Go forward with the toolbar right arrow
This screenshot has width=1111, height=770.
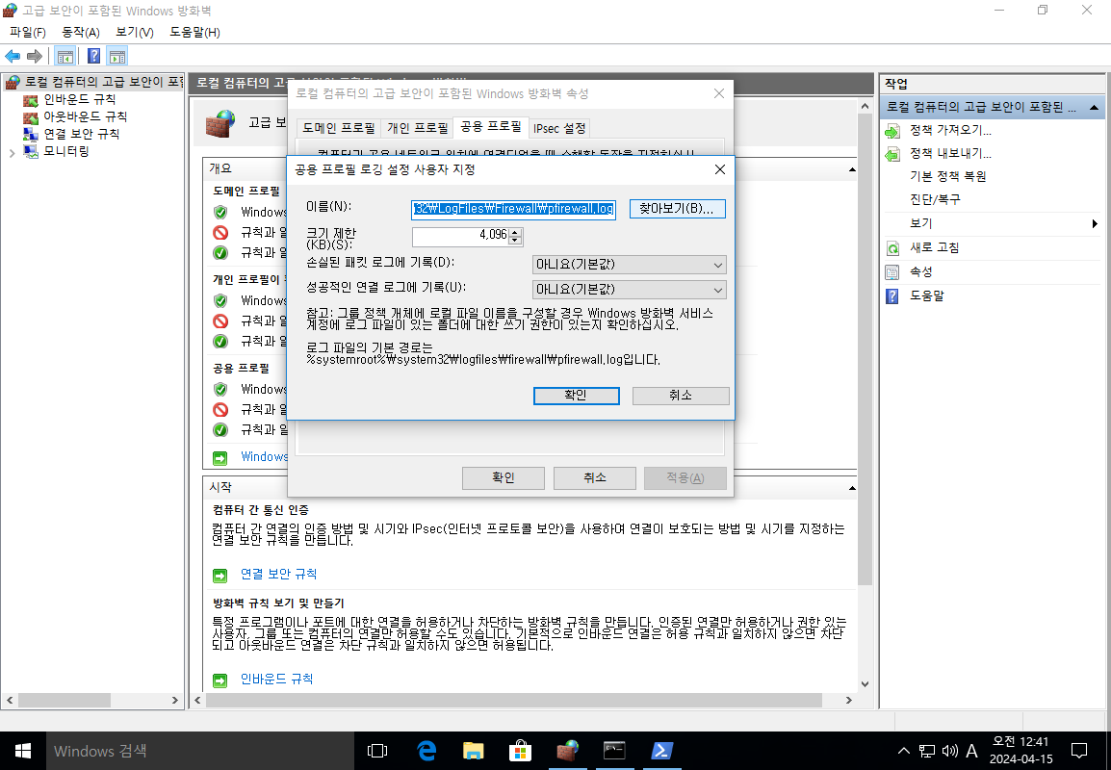(34, 56)
